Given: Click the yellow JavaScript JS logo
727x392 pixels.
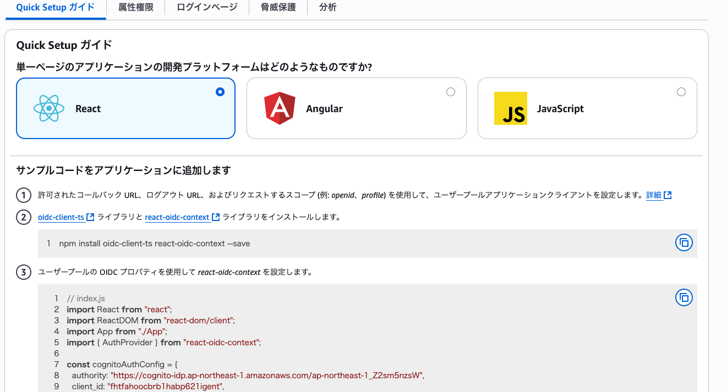Looking at the screenshot, I should click(x=510, y=108).
